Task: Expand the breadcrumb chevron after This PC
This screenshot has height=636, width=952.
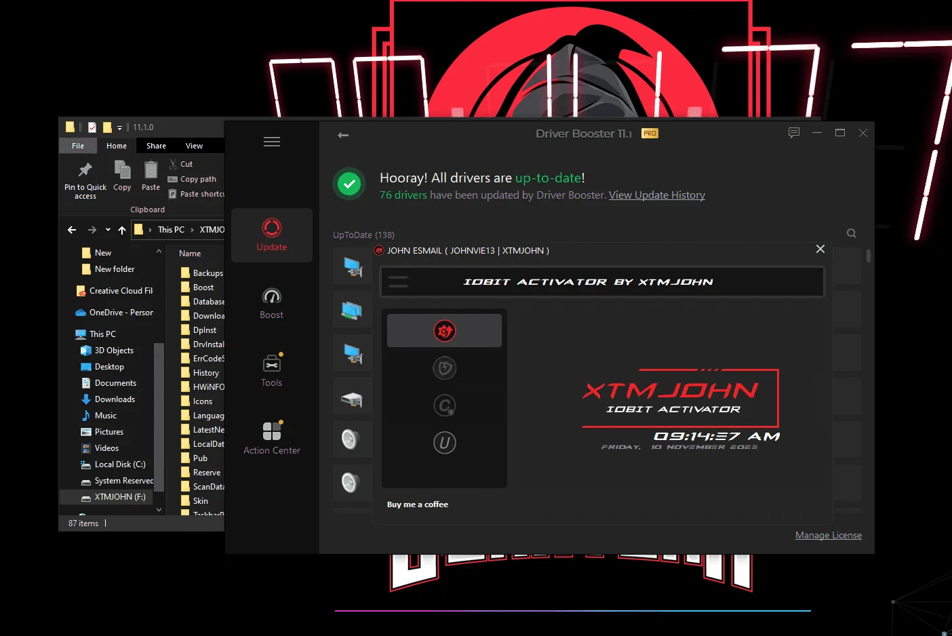Action: pyautogui.click(x=192, y=230)
